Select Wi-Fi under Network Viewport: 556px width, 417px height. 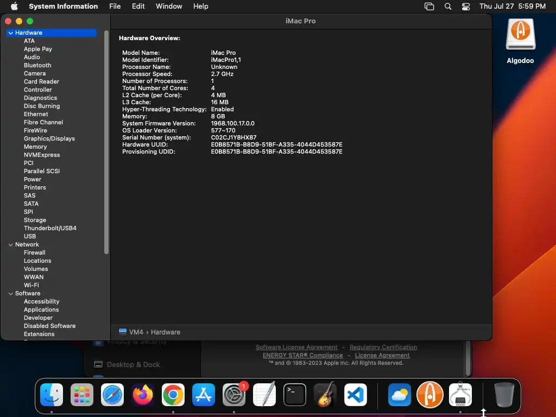[x=31, y=286]
